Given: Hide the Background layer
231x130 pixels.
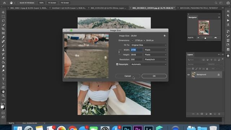Looking at the screenshot, I should (x=188, y=75).
